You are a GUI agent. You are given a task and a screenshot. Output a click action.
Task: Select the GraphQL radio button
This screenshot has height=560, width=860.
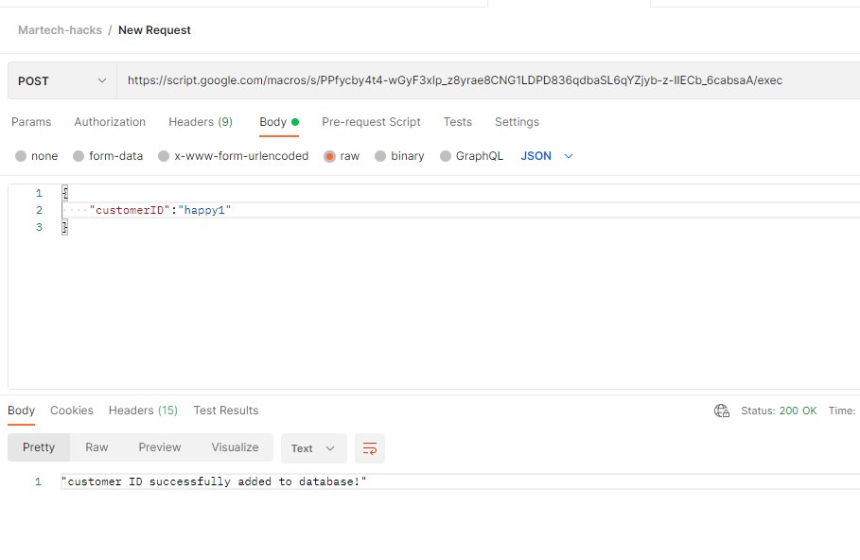446,156
